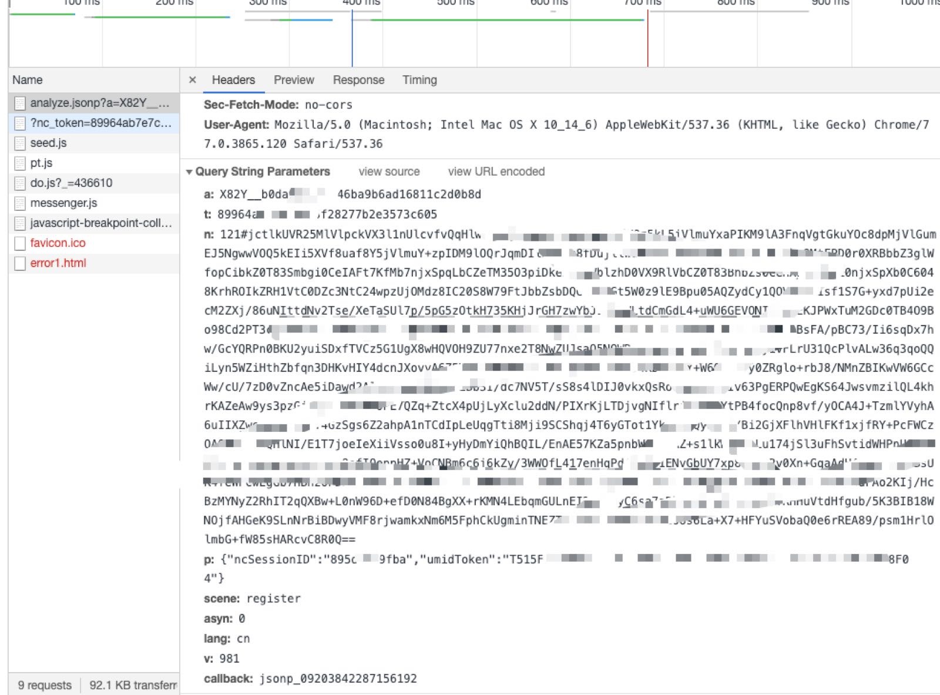940x695 pixels.
Task: Click the v 981 parameter
Action: (x=221, y=659)
